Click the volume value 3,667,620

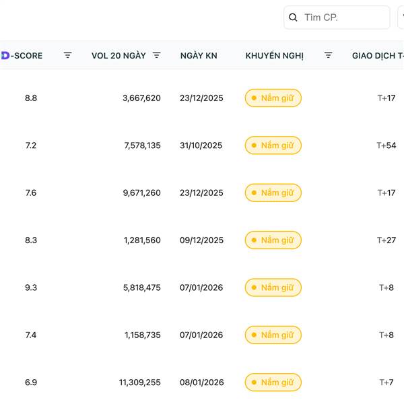point(141,98)
